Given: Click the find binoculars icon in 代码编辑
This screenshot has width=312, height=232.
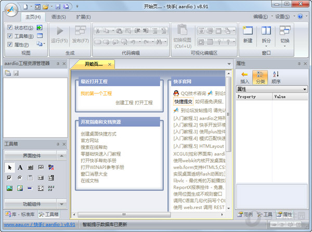Looking at the screenshot, I should [x=159, y=42].
